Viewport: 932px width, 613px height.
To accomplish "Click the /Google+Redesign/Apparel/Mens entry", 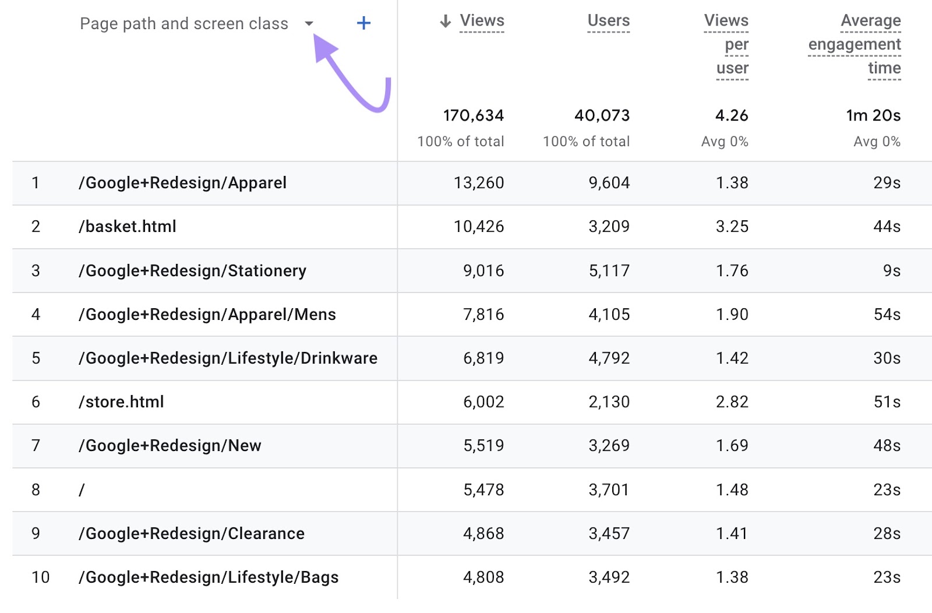I will click(x=207, y=315).
